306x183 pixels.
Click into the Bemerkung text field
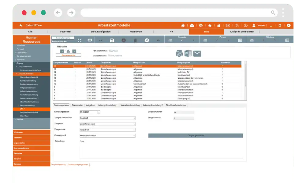[161, 149]
